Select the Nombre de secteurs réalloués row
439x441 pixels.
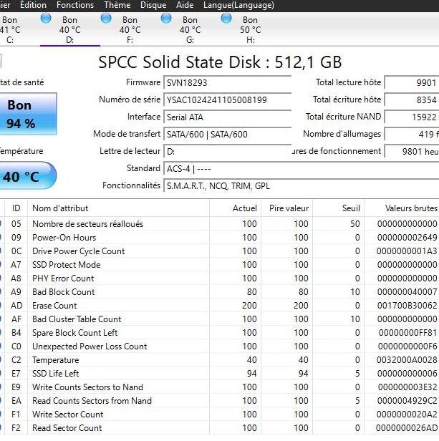219,224
